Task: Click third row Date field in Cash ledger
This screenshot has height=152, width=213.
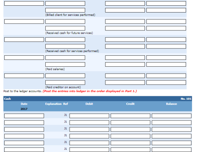Action: coord(24,129)
